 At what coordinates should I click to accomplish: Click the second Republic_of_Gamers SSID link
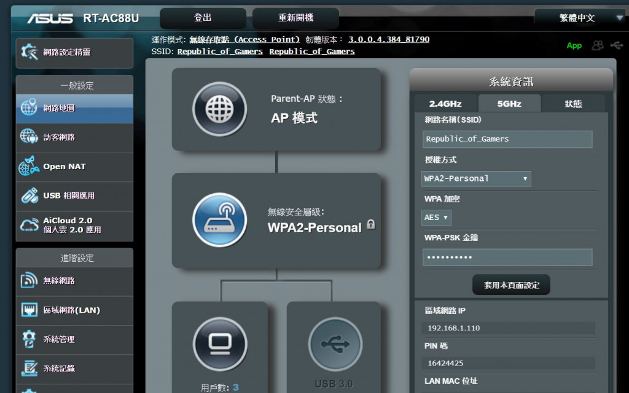click(x=311, y=52)
